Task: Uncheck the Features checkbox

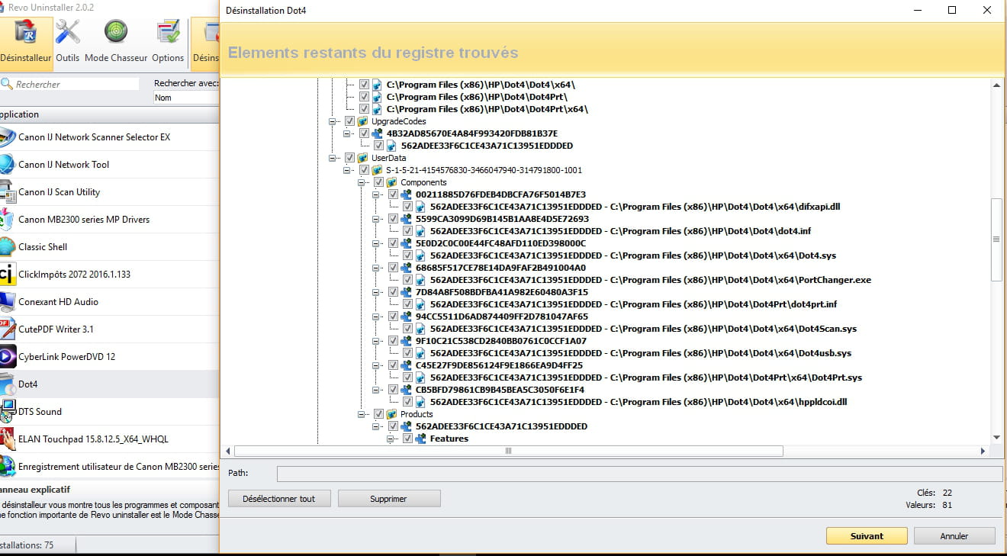Action: [x=407, y=439]
